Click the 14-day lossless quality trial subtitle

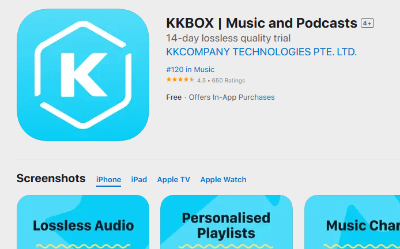point(228,38)
